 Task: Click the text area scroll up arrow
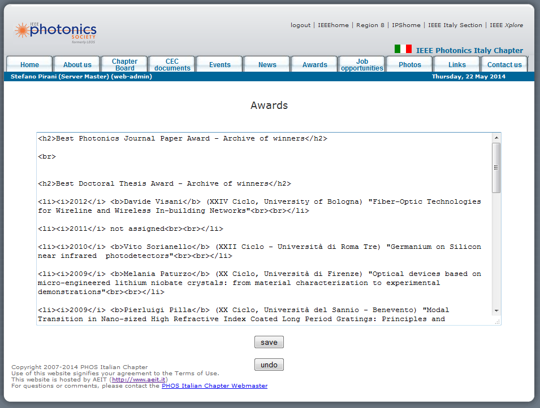pyautogui.click(x=496, y=138)
